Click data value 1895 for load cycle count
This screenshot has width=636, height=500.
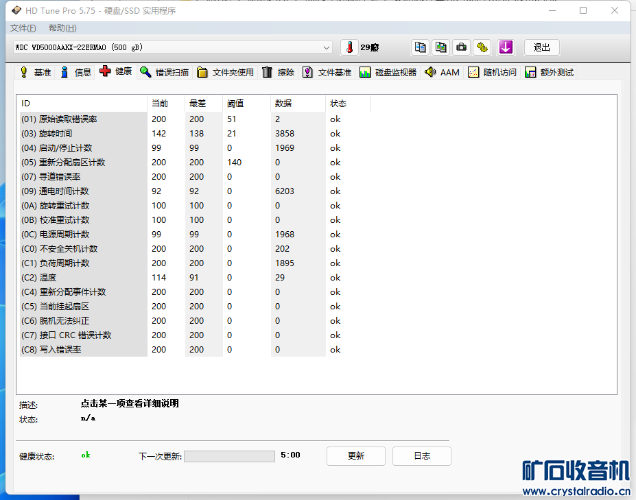tap(284, 263)
